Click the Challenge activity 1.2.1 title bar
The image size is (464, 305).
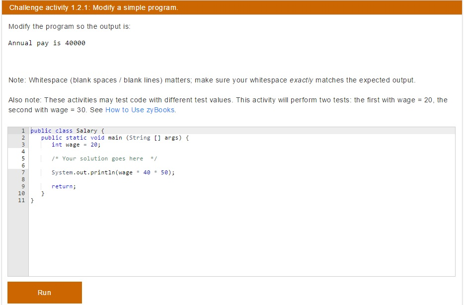click(93, 7)
